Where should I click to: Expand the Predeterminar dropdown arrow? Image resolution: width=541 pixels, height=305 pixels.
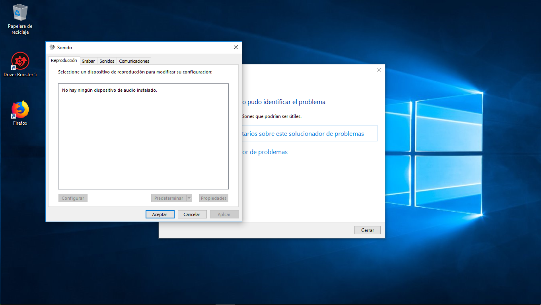189,198
